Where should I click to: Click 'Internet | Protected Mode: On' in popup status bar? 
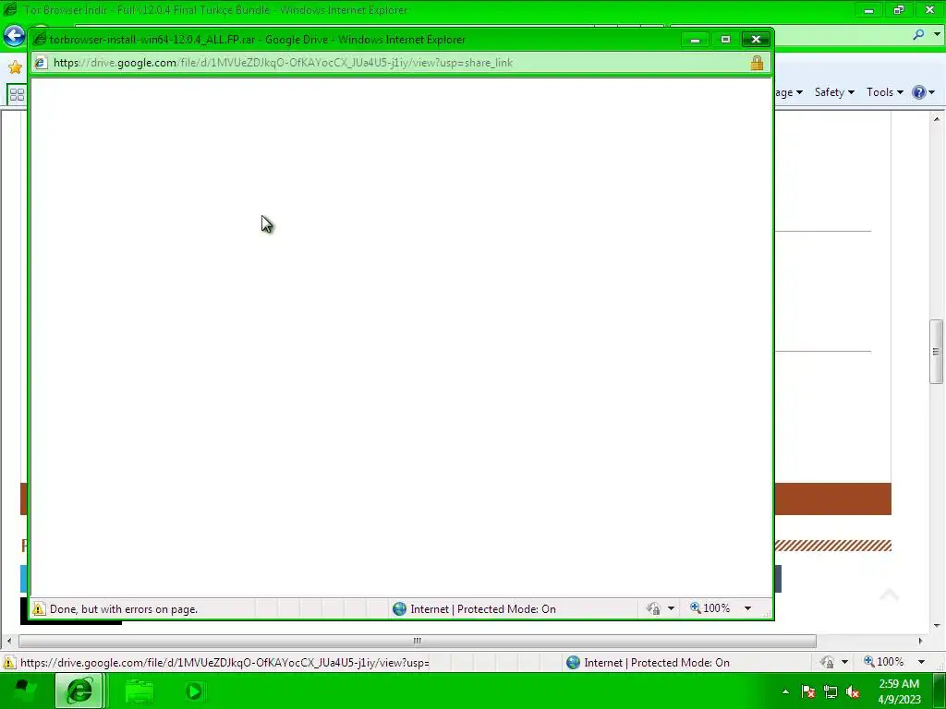pyautogui.click(x=482, y=609)
